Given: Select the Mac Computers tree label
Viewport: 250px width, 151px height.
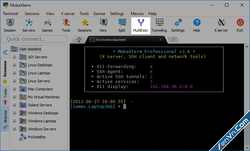Looking at the screenshot, I should [40, 89].
